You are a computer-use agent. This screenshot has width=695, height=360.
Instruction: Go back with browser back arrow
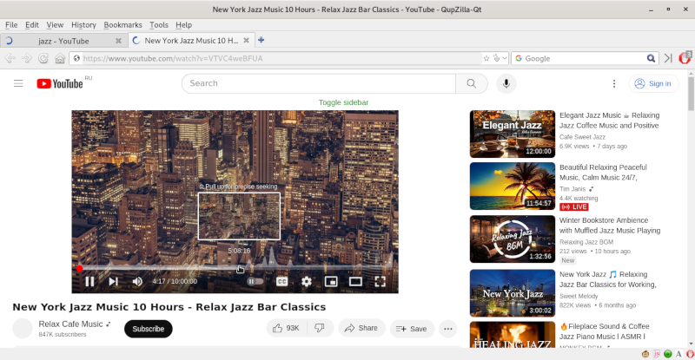[10, 58]
